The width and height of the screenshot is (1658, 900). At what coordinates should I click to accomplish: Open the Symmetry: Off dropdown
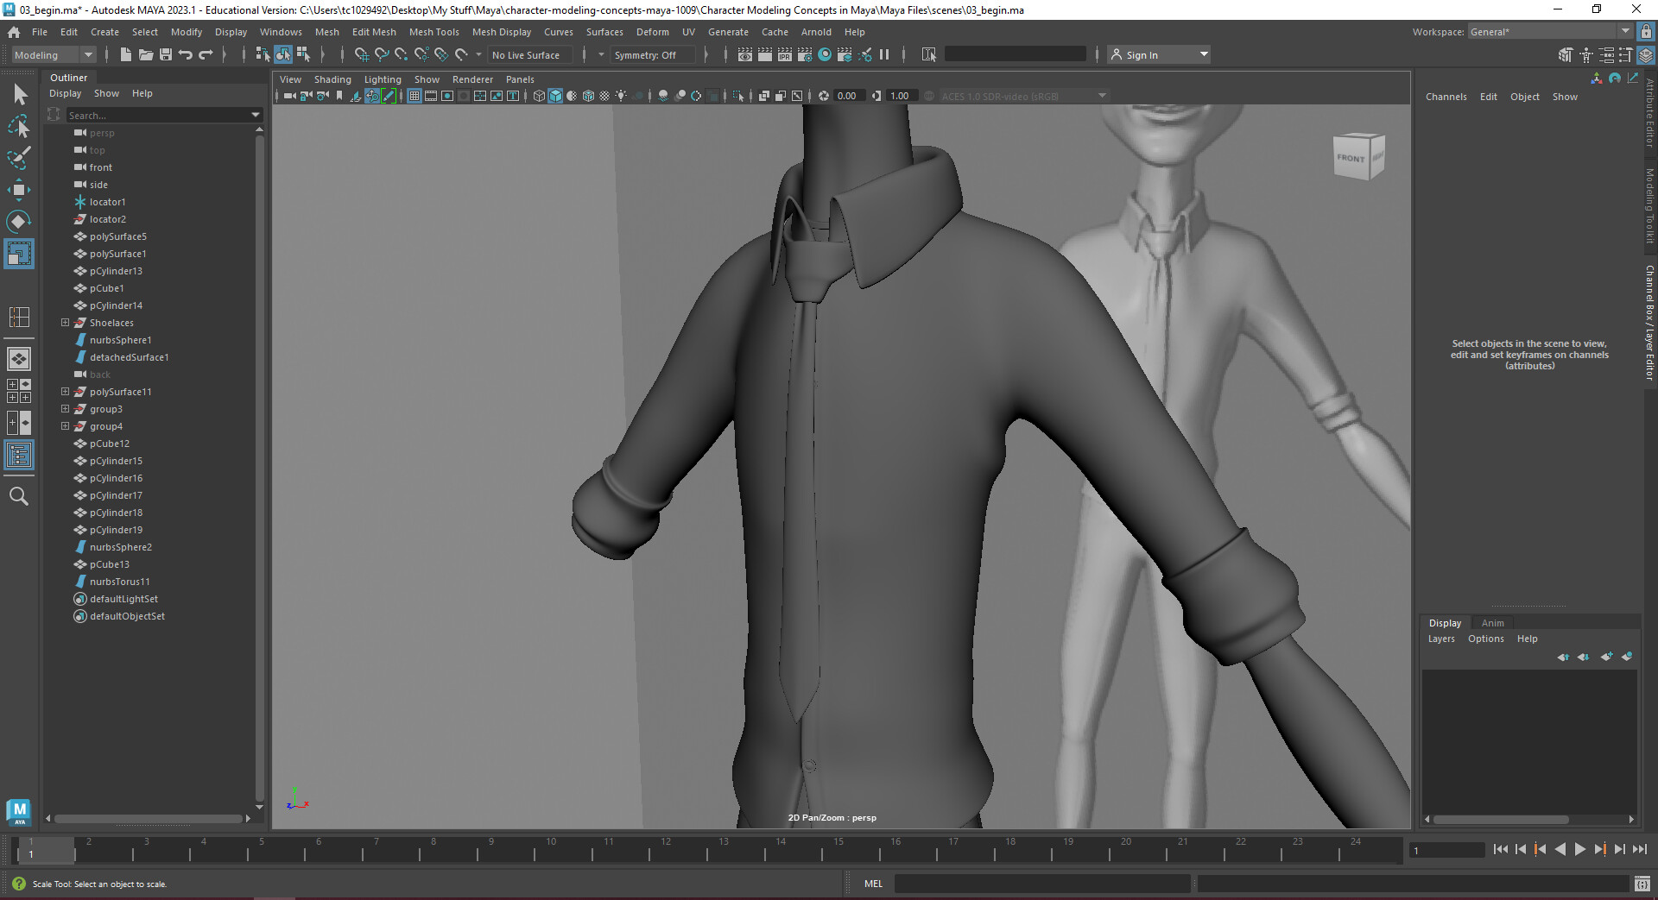click(653, 54)
